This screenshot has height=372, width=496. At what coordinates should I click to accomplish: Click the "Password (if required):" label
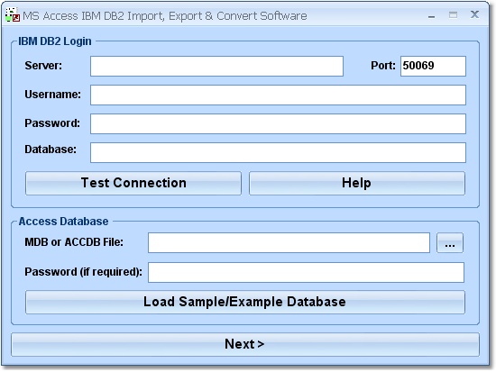[x=84, y=272]
